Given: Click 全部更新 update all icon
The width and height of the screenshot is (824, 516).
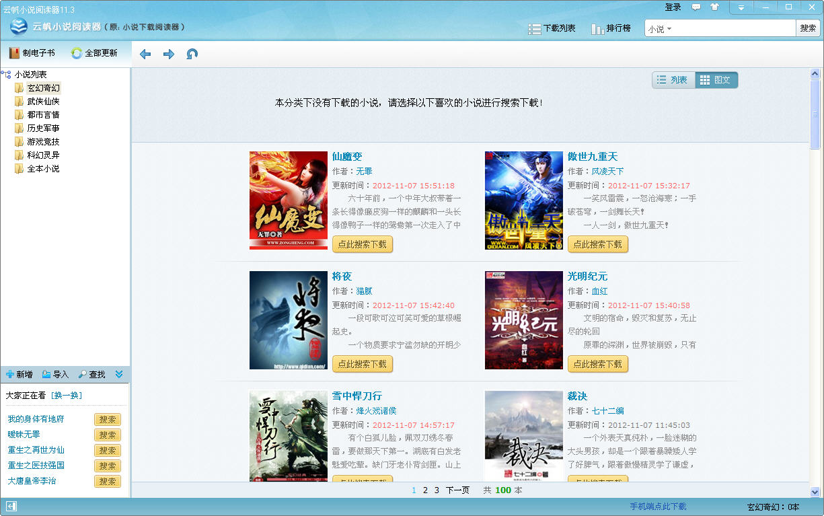Looking at the screenshot, I should (x=94, y=53).
